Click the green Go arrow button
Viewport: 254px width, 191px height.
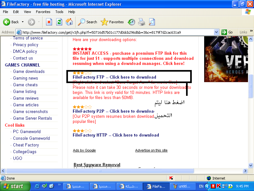point(224,32)
